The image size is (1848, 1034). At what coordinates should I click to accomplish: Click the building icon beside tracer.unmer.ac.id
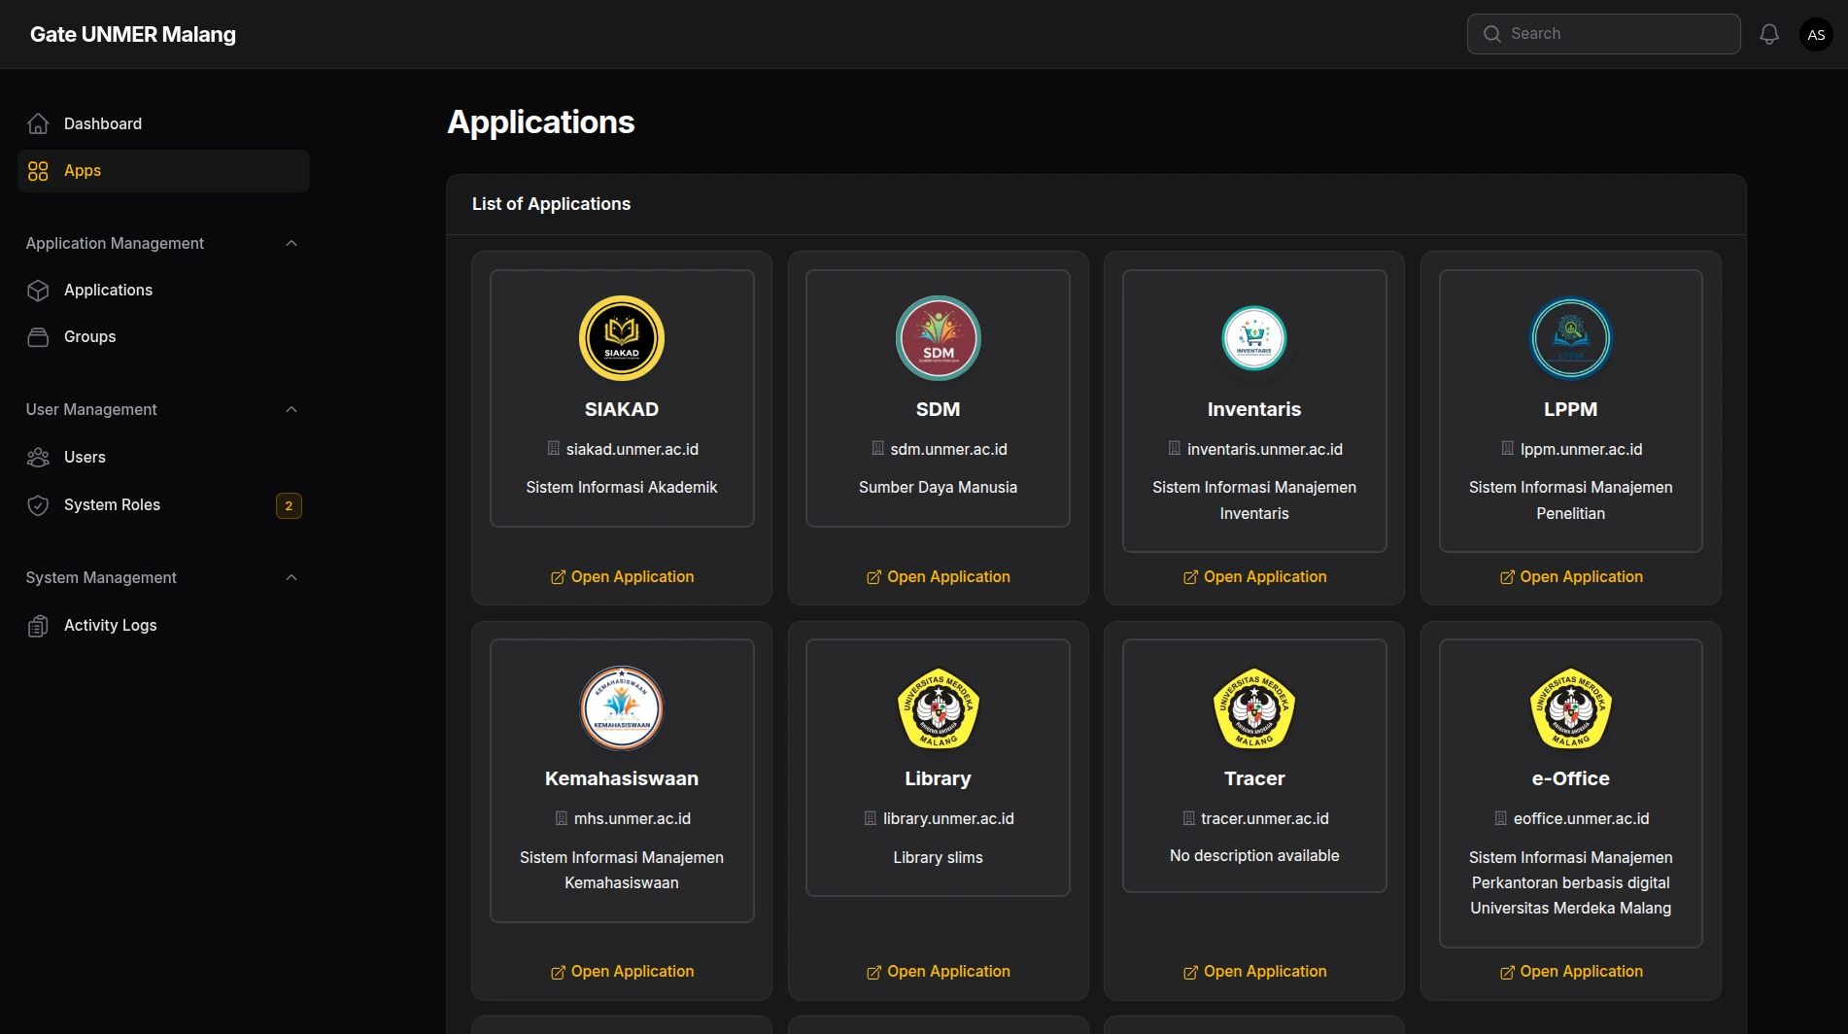click(1188, 818)
